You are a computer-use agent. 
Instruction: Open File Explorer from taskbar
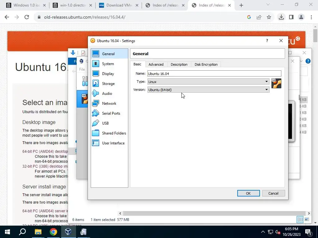(38, 232)
